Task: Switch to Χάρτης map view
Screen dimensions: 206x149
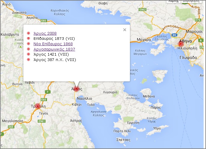Action: 173,1
